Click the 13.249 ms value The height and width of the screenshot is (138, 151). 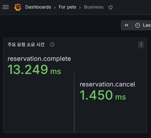tap(34, 70)
